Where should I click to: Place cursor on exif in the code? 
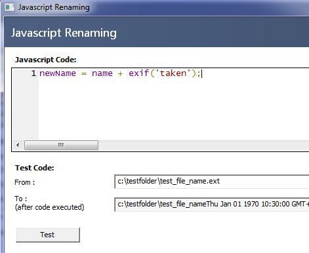click(138, 73)
